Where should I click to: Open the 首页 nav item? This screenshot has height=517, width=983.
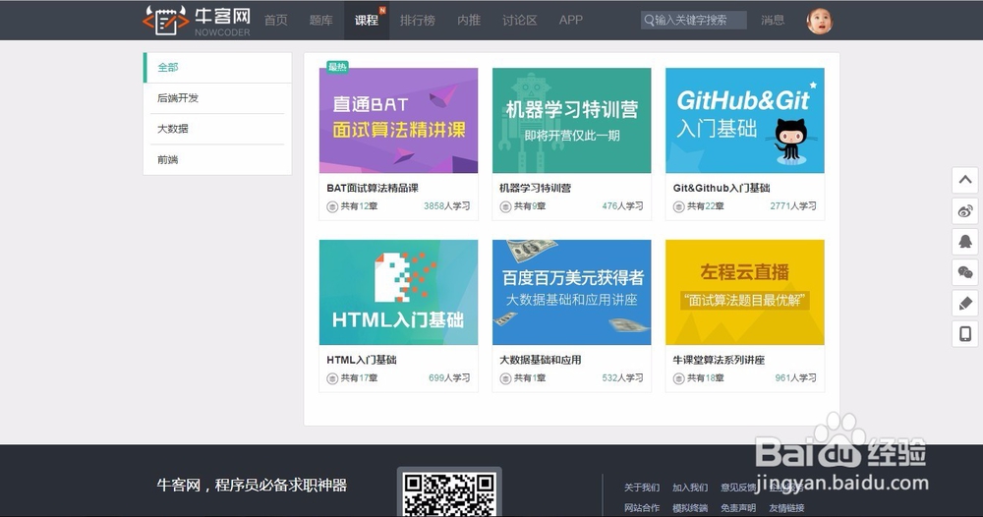click(276, 20)
